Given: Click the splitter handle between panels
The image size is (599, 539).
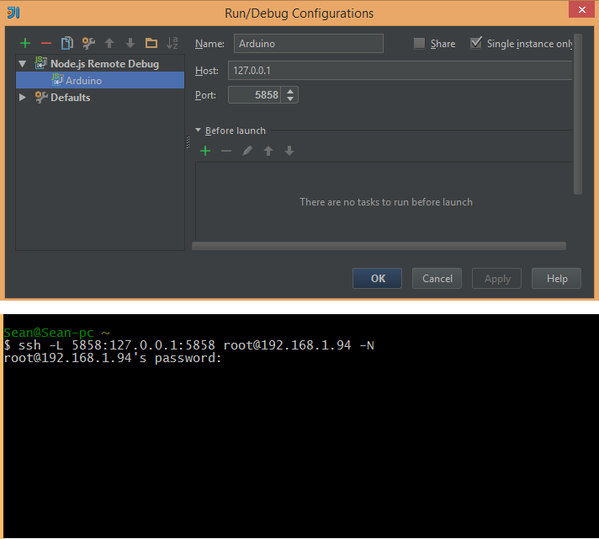Looking at the screenshot, I should click(188, 142).
